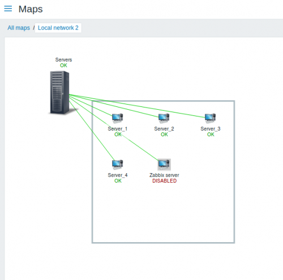The image size is (283, 280).
Task: Go to All maps breadcrumb
Action: [19, 28]
